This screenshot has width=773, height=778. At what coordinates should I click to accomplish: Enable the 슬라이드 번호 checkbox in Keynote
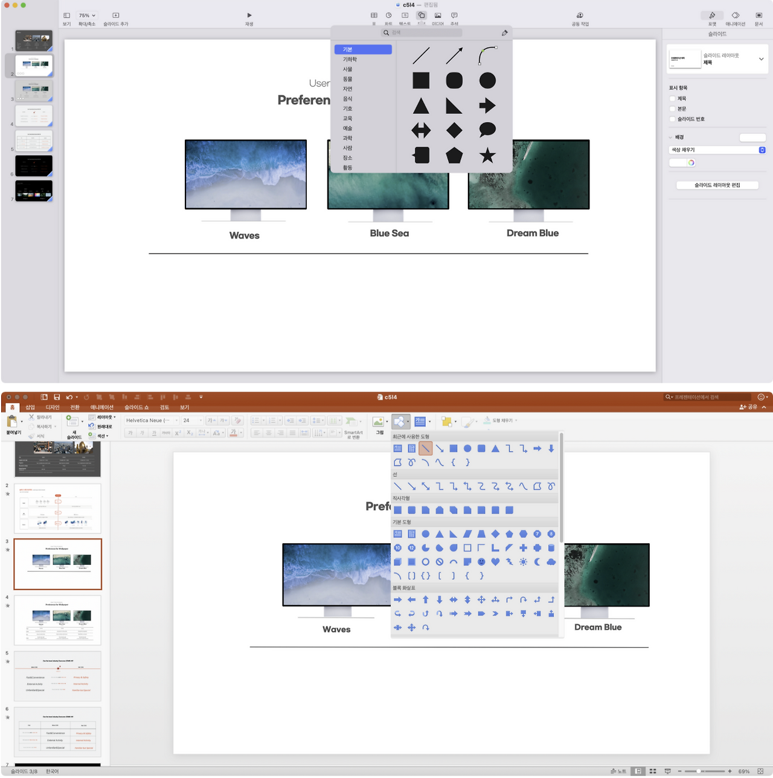pyautogui.click(x=672, y=119)
